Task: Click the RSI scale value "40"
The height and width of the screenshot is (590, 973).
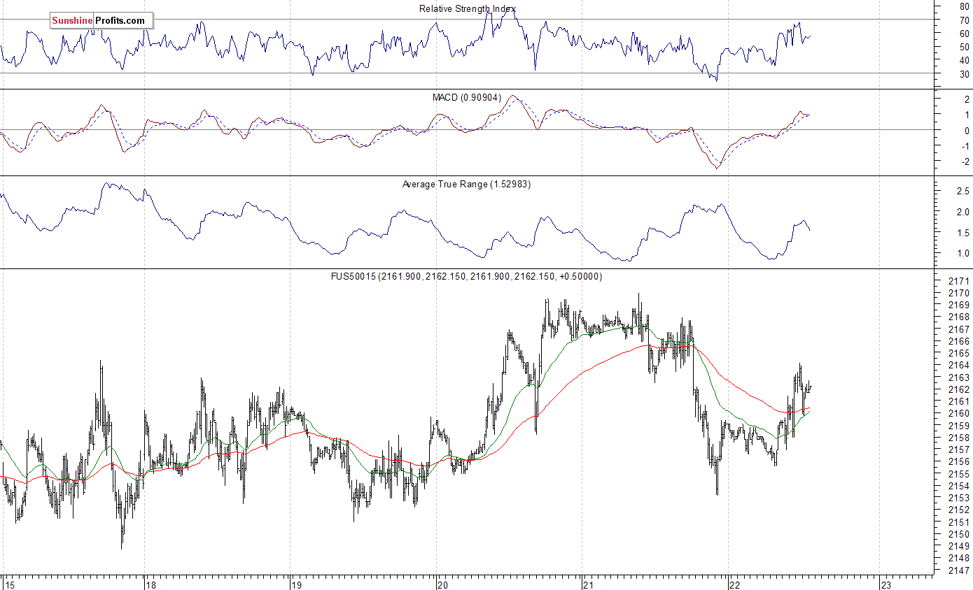Action: pyautogui.click(x=965, y=61)
